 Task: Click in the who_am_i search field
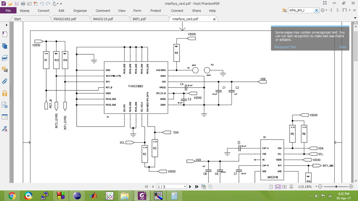(x=301, y=10)
